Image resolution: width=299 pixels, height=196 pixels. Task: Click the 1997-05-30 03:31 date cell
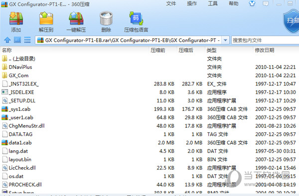[x=276, y=151]
